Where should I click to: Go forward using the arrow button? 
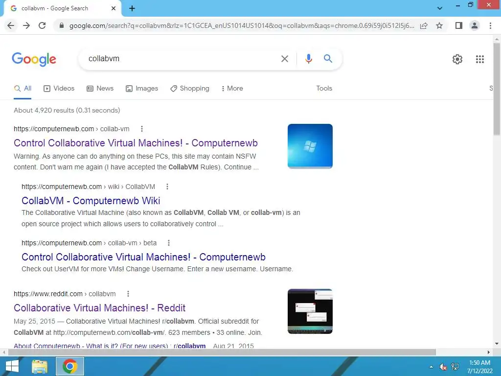click(26, 25)
